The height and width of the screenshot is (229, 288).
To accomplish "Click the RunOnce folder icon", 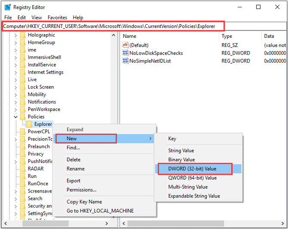I will point(23,183).
